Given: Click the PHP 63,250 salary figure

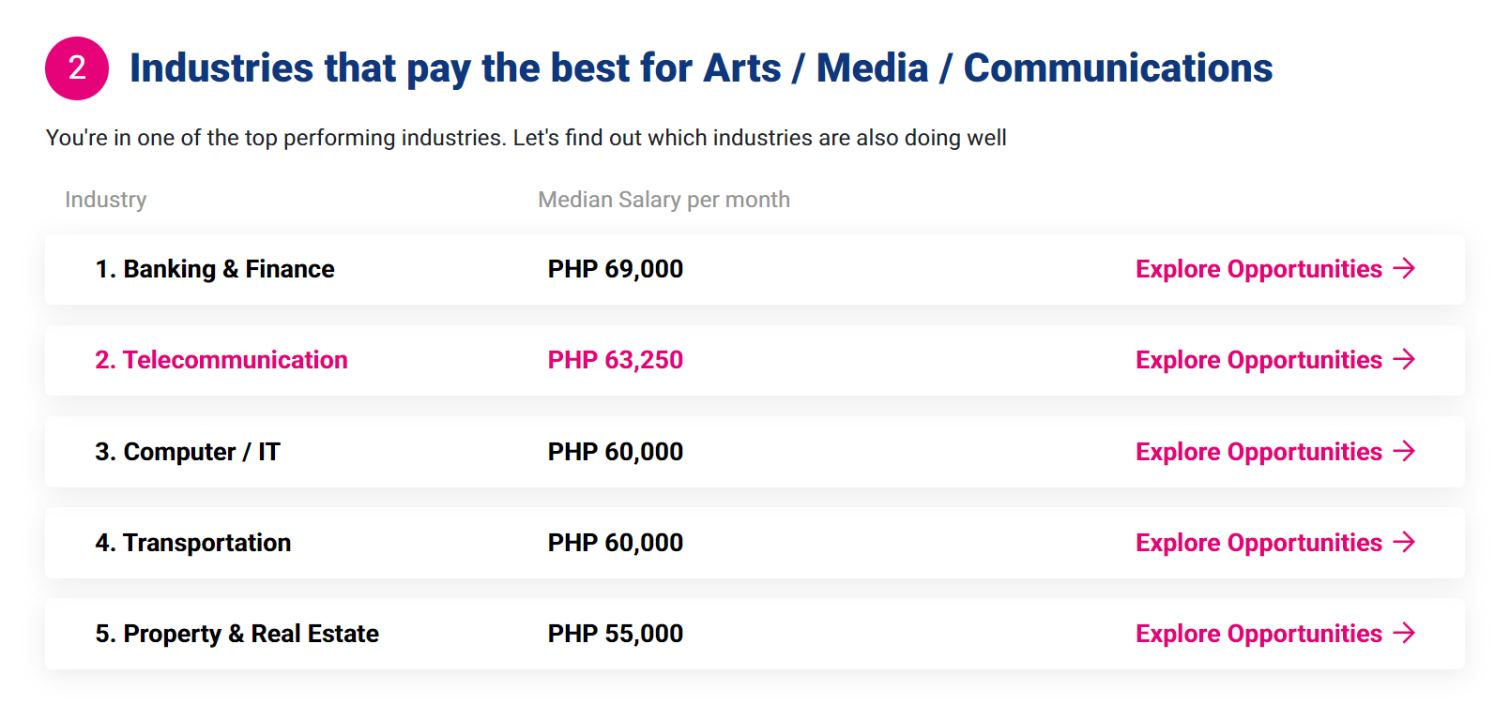Looking at the screenshot, I should pyautogui.click(x=616, y=360).
